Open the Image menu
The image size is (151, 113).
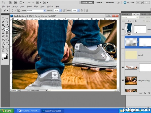pos(15,7)
